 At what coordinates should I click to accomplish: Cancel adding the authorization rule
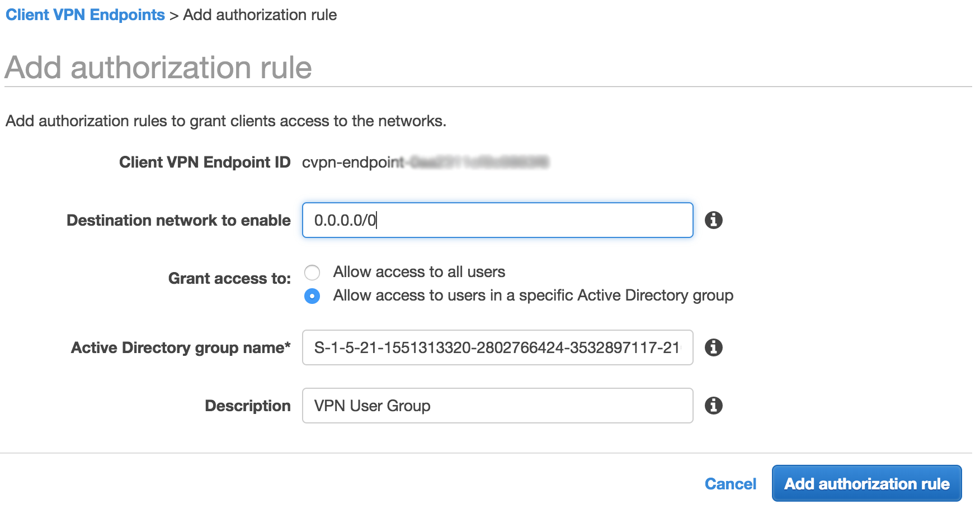[x=730, y=483]
